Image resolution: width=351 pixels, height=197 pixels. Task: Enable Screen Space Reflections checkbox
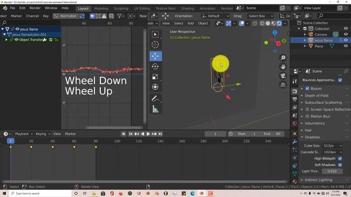pos(307,109)
